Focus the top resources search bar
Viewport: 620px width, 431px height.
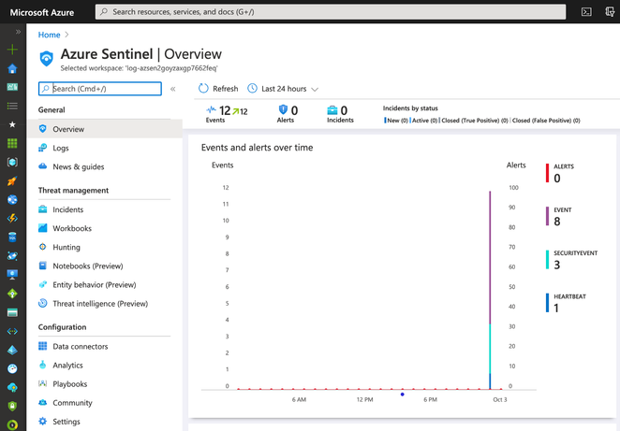331,12
